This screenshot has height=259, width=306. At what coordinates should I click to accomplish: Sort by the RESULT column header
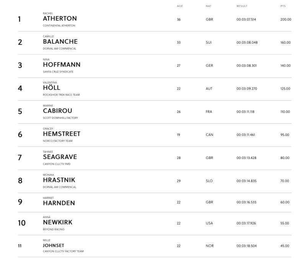242,6
